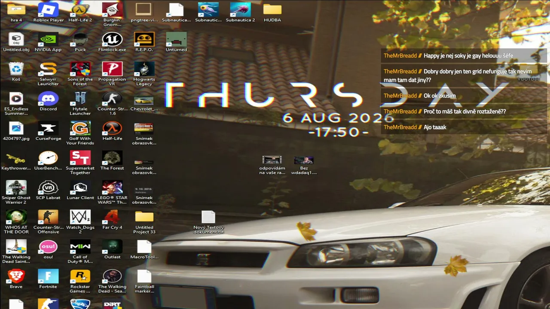Click the 'Proč to máš tak divně roztažené??' message
Image resolution: width=550 pixels, height=309 pixels.
464,112
